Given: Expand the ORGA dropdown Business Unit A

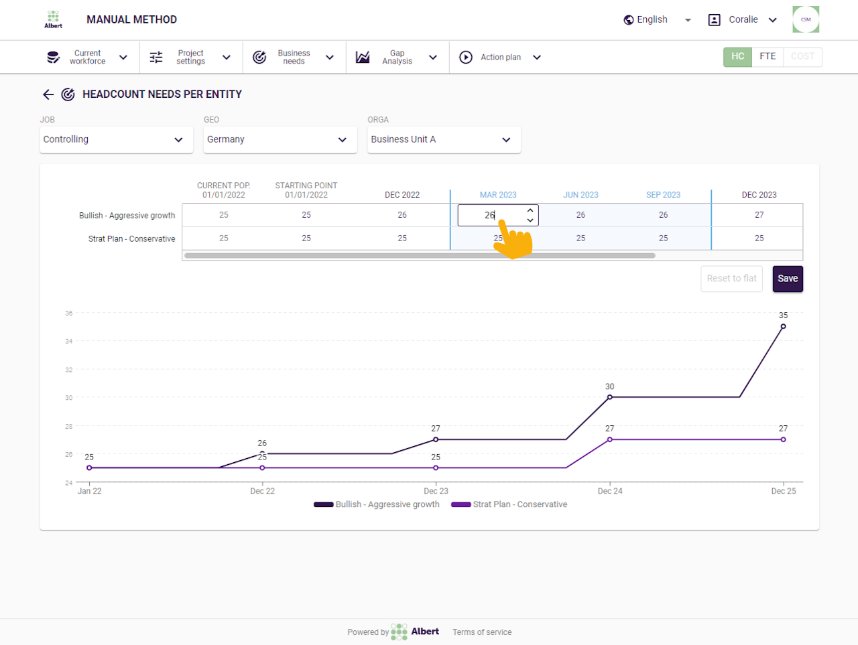Looking at the screenshot, I should (443, 140).
